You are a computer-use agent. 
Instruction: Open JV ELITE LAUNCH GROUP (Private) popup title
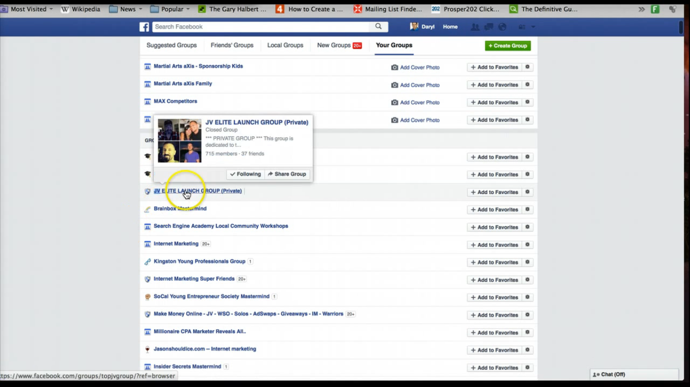[x=257, y=122]
